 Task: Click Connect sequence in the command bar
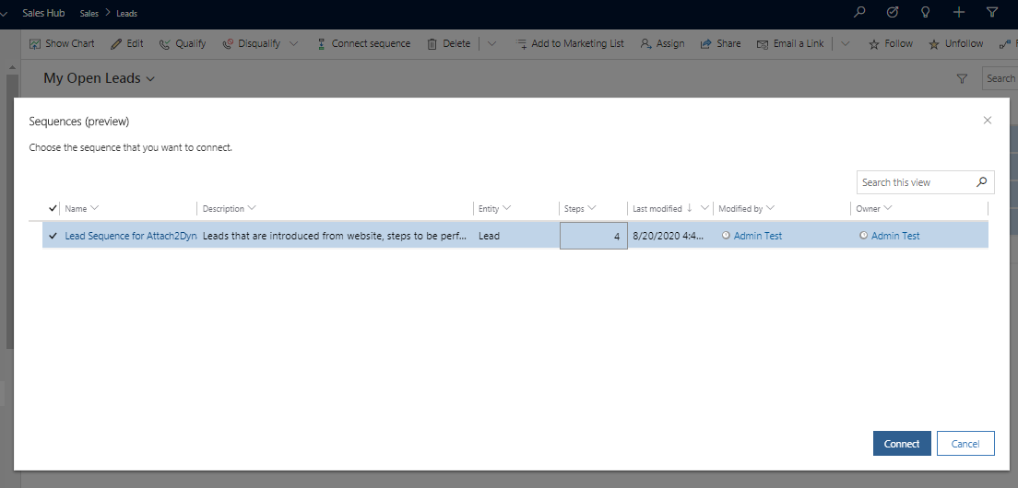click(363, 43)
